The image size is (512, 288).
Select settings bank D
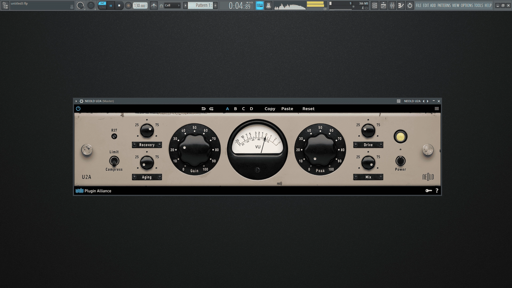251,109
